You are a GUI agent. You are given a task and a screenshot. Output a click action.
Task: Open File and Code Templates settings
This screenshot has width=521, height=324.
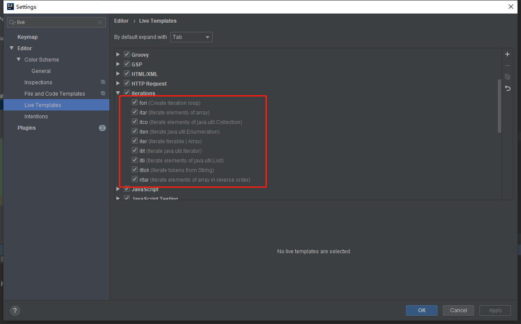(55, 93)
